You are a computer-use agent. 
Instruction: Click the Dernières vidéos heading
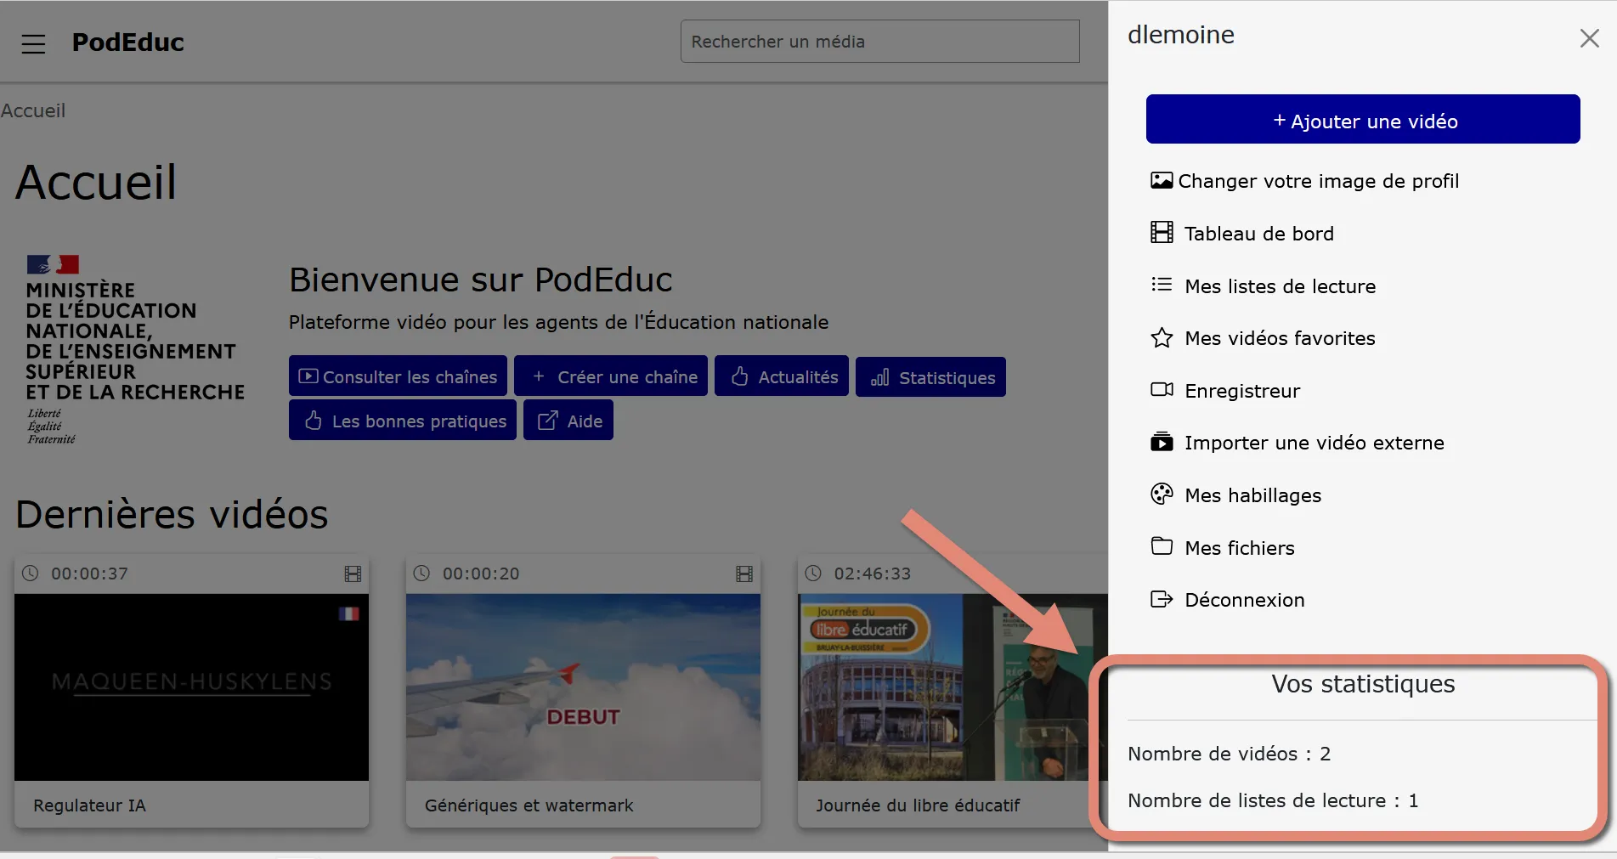pyautogui.click(x=172, y=514)
